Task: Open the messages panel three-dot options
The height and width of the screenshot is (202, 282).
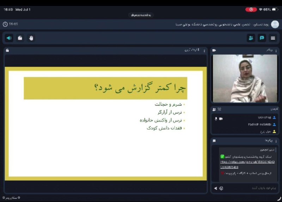Action: point(276,141)
